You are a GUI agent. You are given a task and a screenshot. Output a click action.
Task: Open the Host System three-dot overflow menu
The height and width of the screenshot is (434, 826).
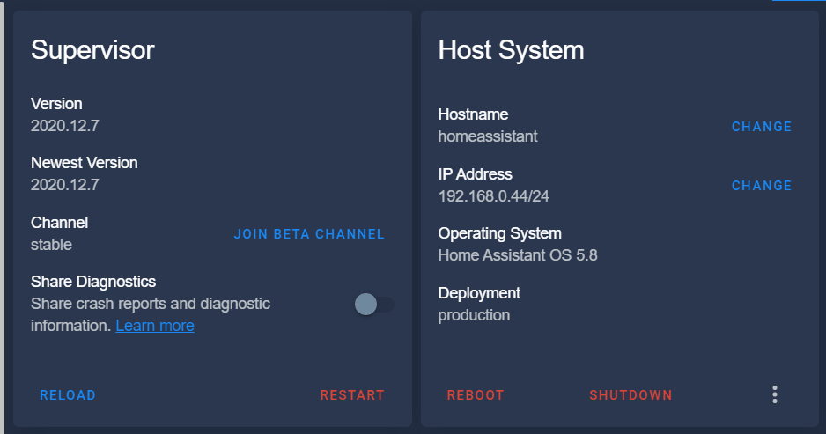774,394
